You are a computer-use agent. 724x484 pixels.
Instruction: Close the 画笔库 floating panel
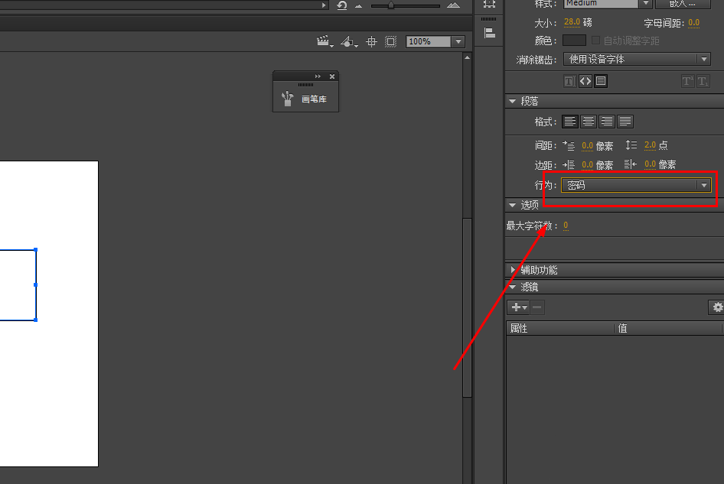pos(332,76)
